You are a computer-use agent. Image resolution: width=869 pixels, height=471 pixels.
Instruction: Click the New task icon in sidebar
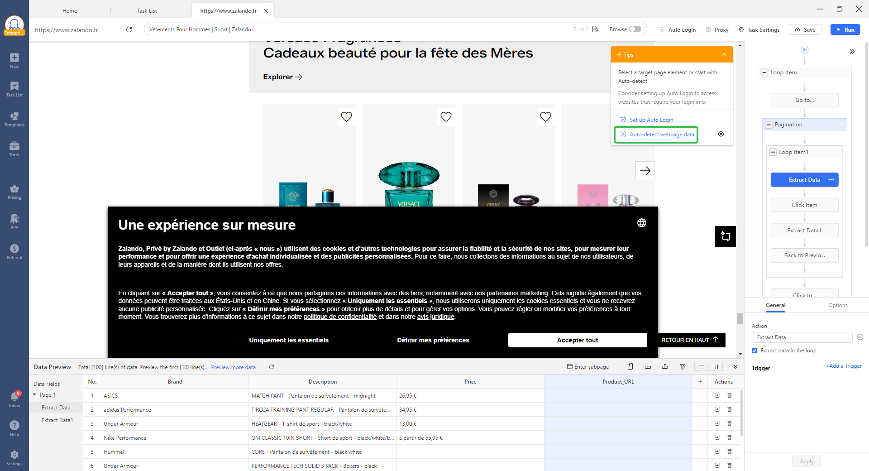click(14, 61)
